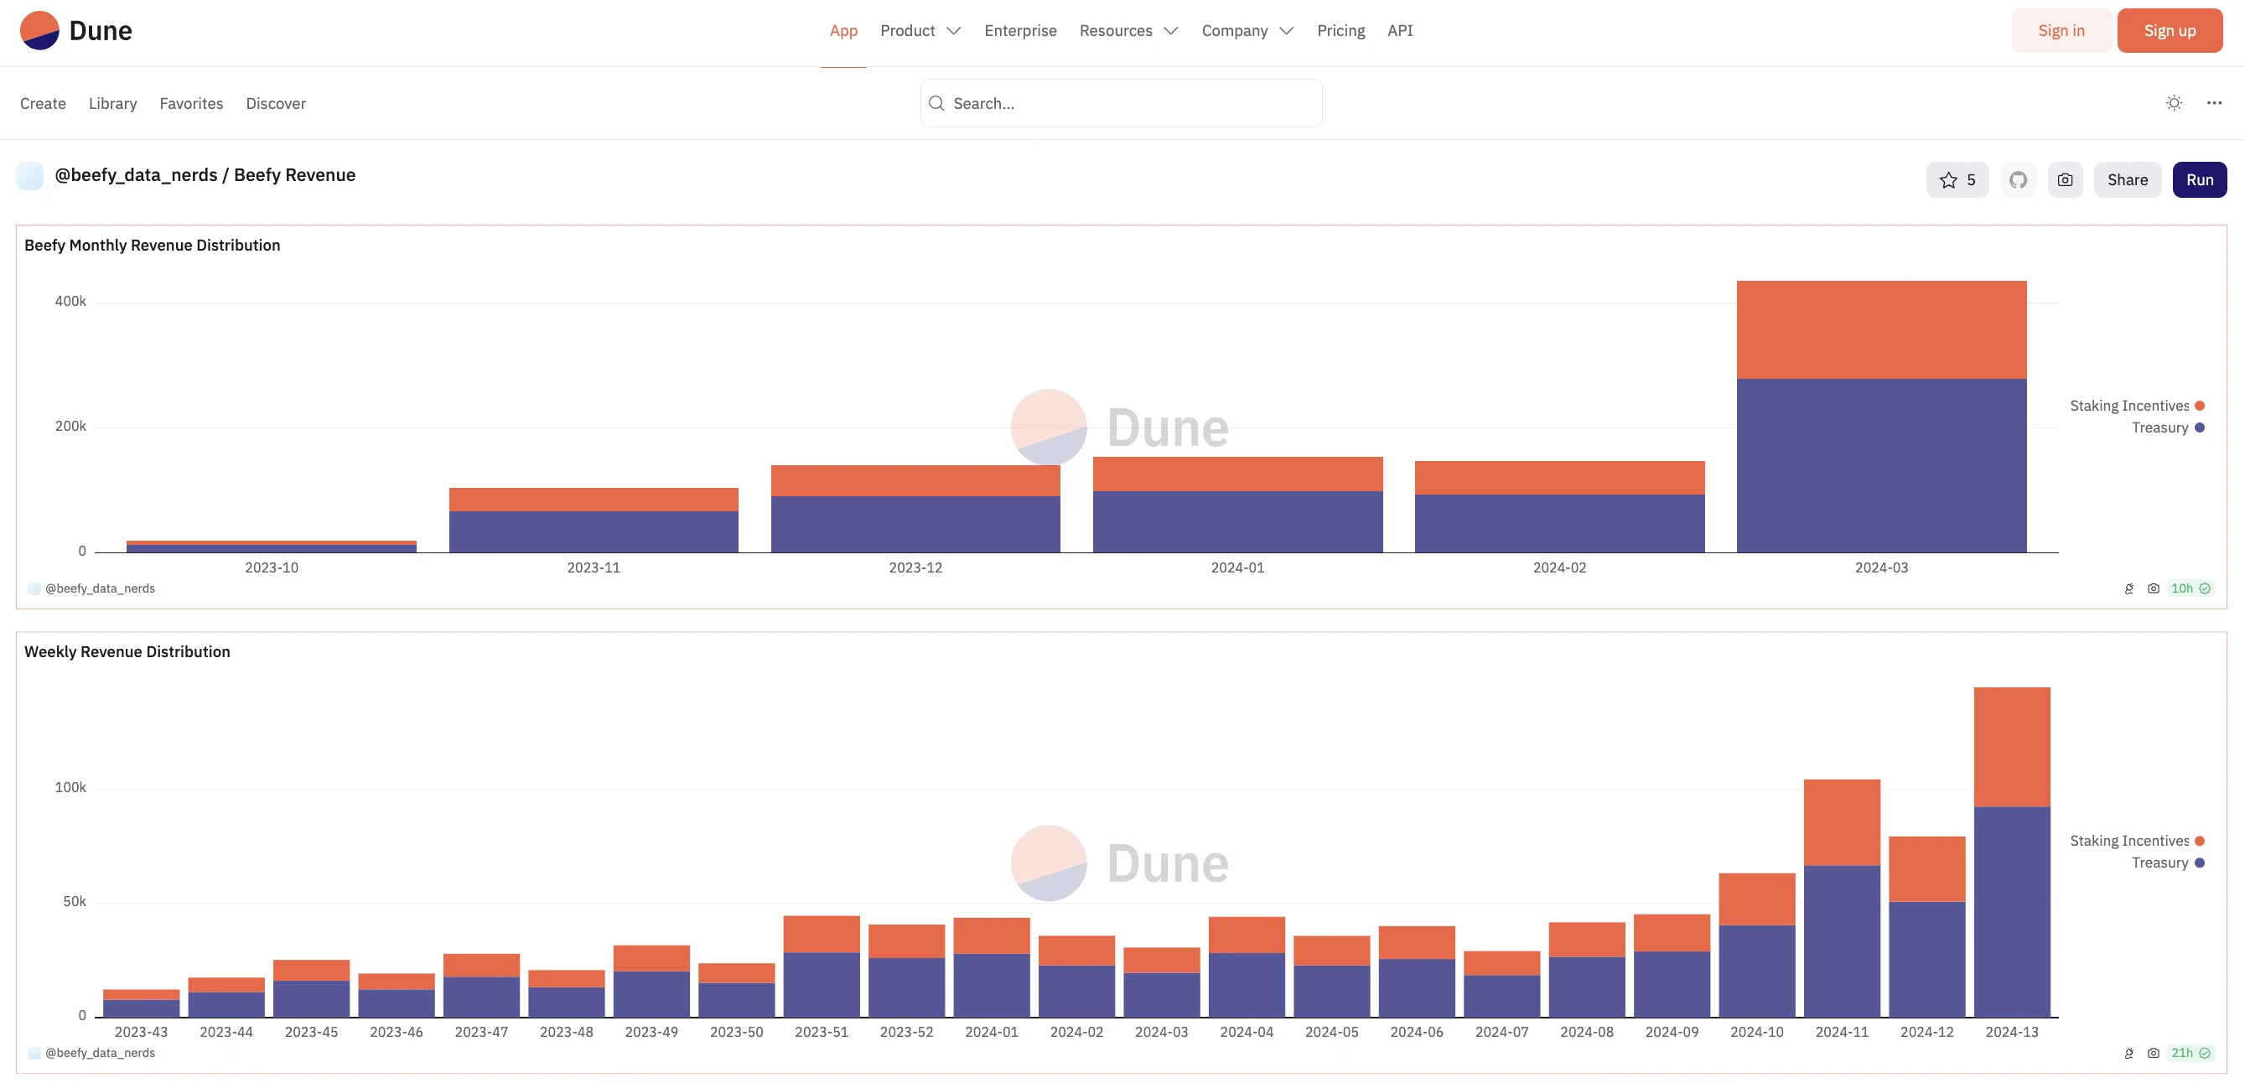
Task: Select the Library tab in navigation
Action: (111, 103)
